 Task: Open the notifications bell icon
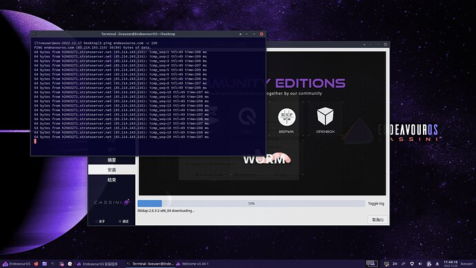click(x=437, y=264)
